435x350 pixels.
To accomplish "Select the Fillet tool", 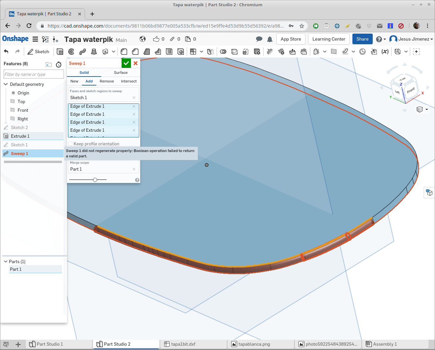I will (x=124, y=52).
